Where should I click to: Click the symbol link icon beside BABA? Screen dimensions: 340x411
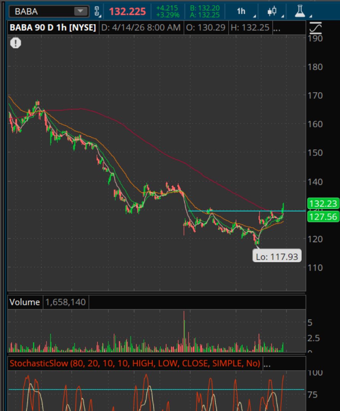point(97,11)
